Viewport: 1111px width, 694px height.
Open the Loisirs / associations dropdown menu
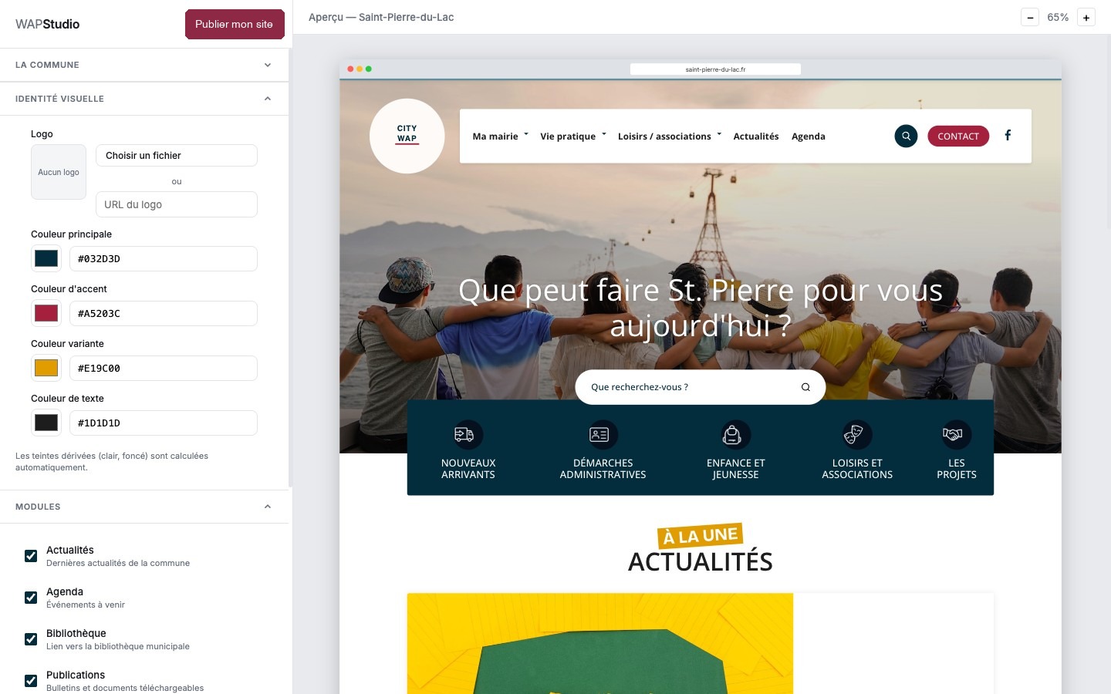[x=670, y=136]
